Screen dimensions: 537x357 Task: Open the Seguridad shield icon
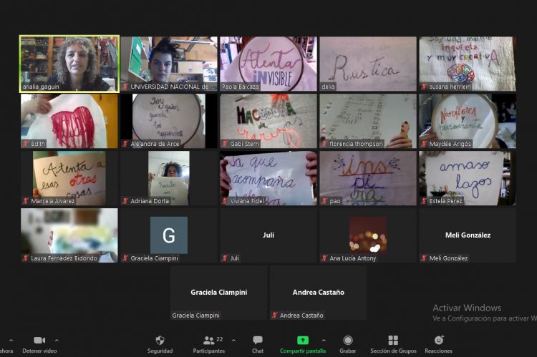[x=160, y=341]
